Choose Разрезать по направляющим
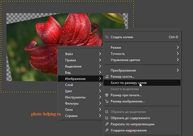This screenshot has width=193, height=136. (x=142, y=124)
